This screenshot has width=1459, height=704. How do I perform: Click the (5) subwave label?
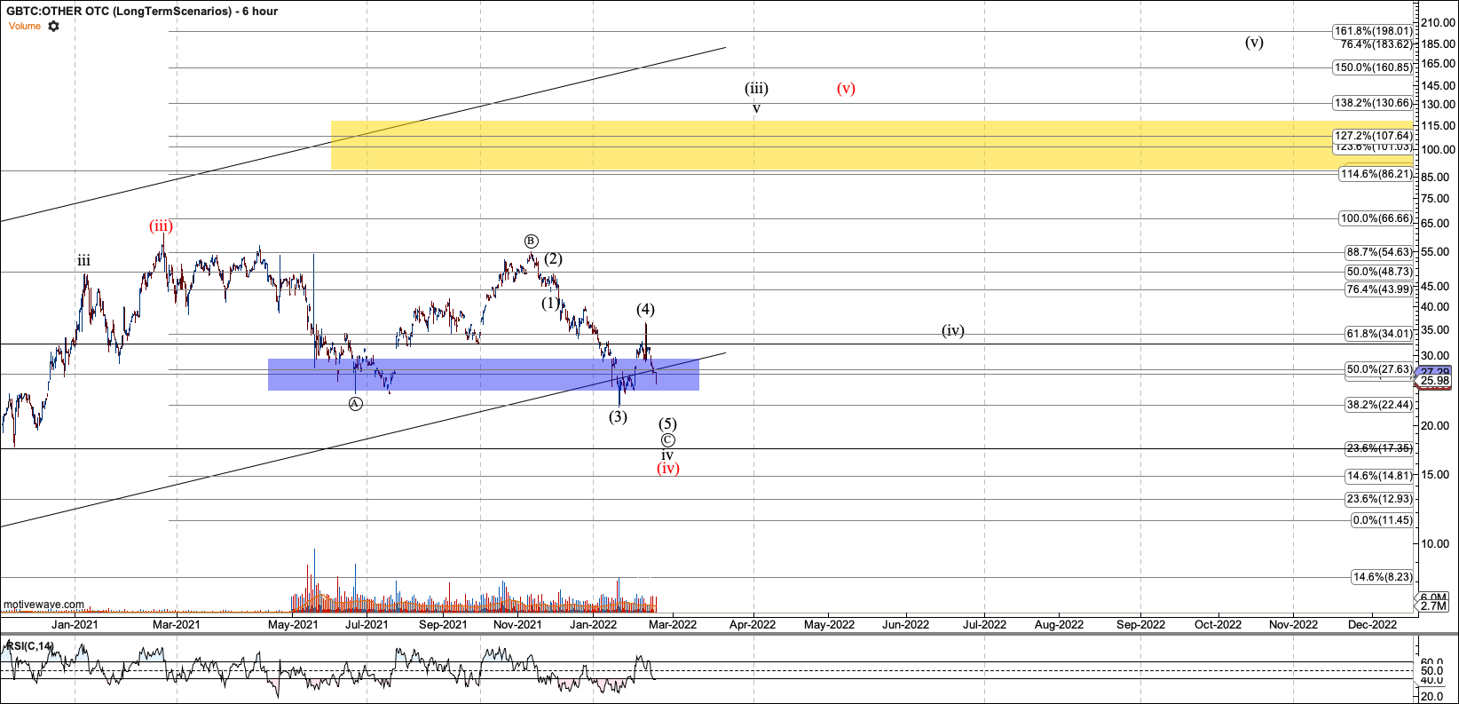click(x=667, y=424)
